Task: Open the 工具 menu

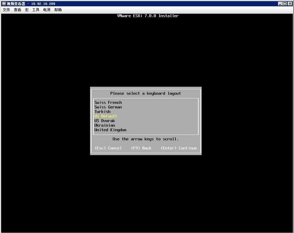Action: pyautogui.click(x=35, y=9)
